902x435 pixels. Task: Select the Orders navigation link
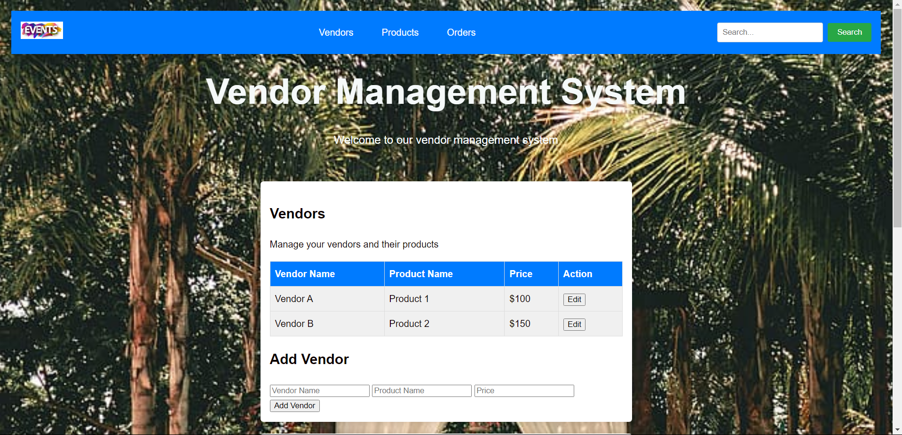click(x=461, y=32)
